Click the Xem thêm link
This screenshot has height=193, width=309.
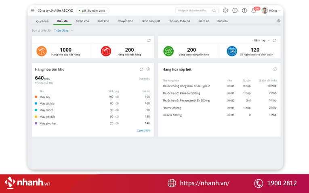pyautogui.click(x=143, y=130)
